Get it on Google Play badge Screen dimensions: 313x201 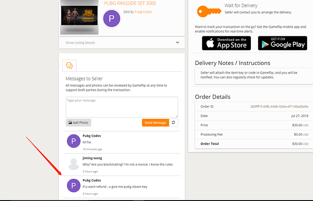tap(283, 43)
